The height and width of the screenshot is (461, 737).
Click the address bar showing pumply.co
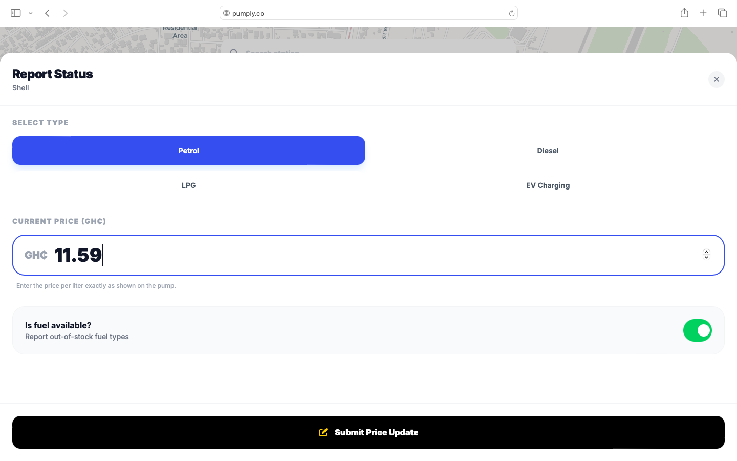368,13
